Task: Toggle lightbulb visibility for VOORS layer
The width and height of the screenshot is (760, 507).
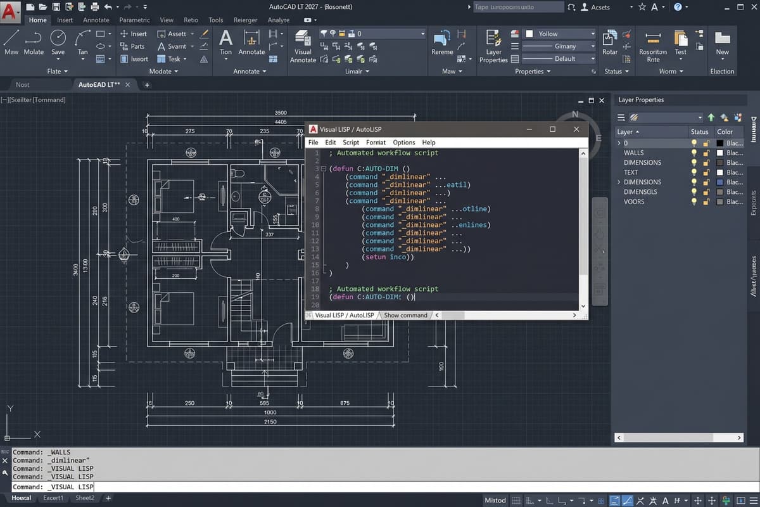Action: point(694,202)
